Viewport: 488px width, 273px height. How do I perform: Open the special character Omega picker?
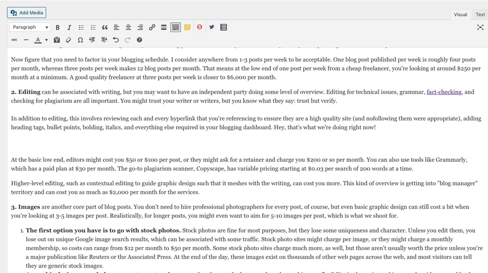click(x=81, y=40)
